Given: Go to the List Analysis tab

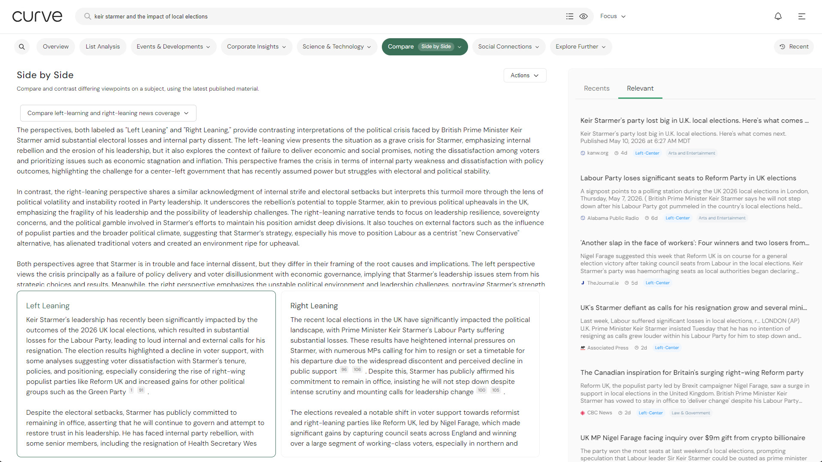Looking at the screenshot, I should pyautogui.click(x=103, y=47).
